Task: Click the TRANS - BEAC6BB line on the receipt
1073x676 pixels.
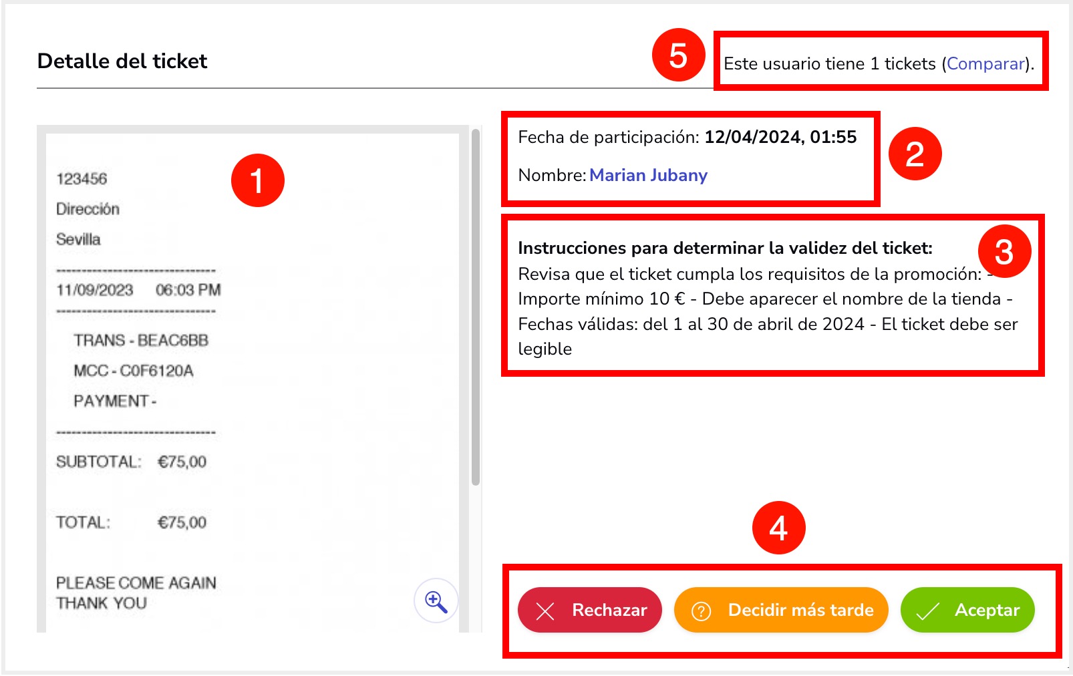Action: (141, 340)
